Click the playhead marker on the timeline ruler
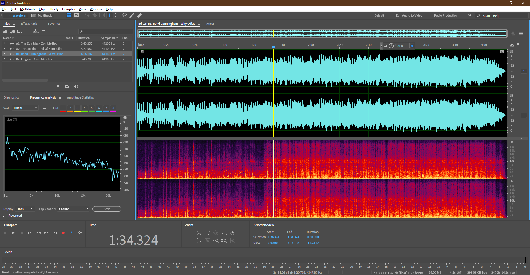530x275 pixels. 273,47
